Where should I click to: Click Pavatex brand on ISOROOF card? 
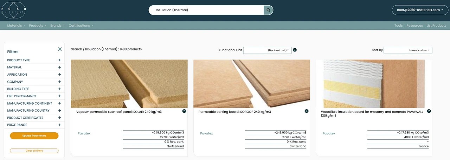206,133
